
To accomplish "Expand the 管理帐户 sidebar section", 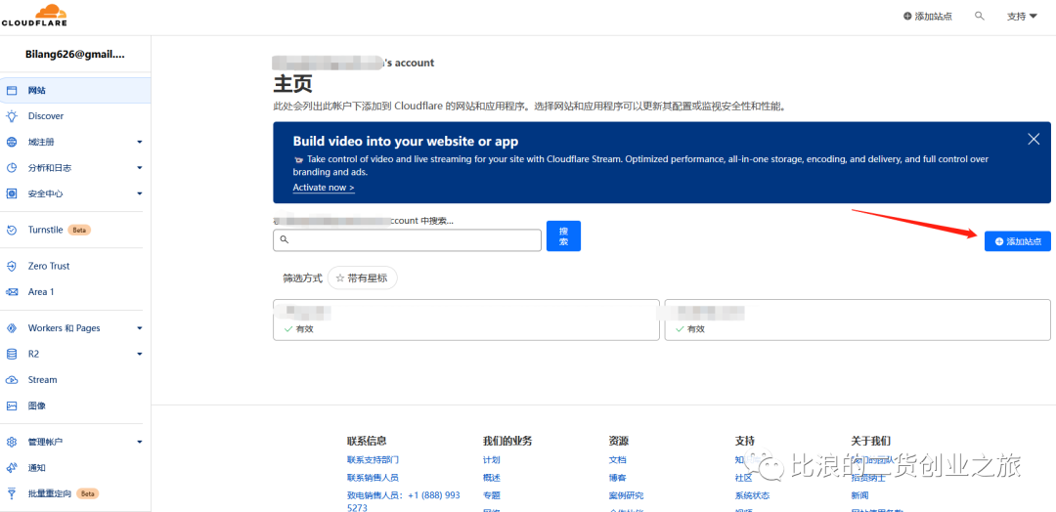I will 140,442.
